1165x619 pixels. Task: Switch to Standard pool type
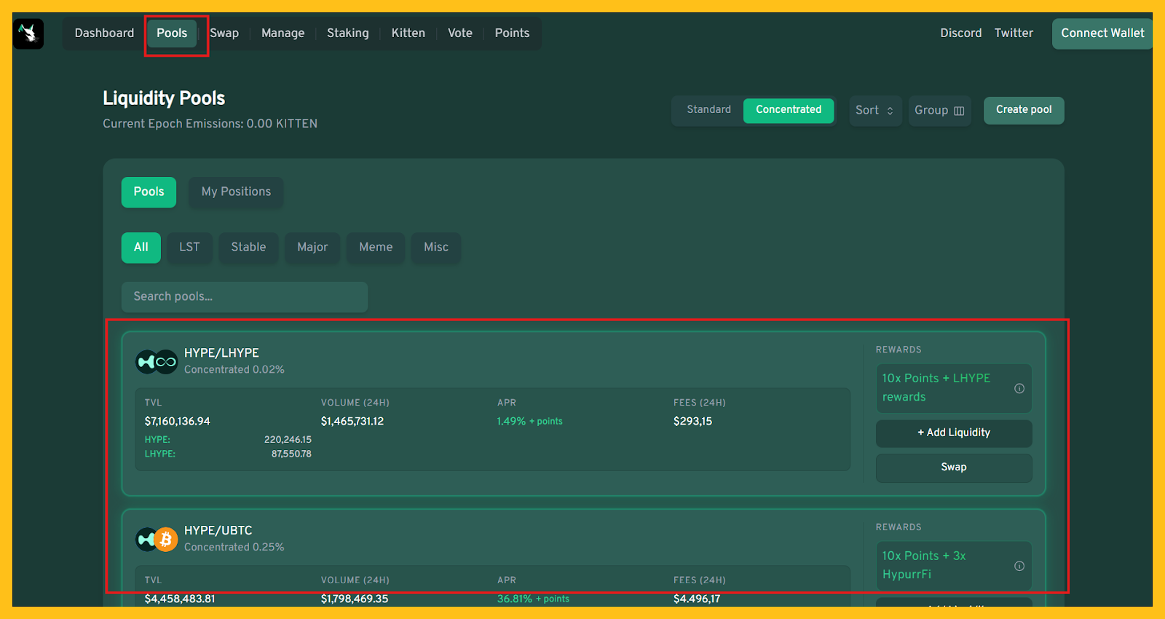pos(708,110)
